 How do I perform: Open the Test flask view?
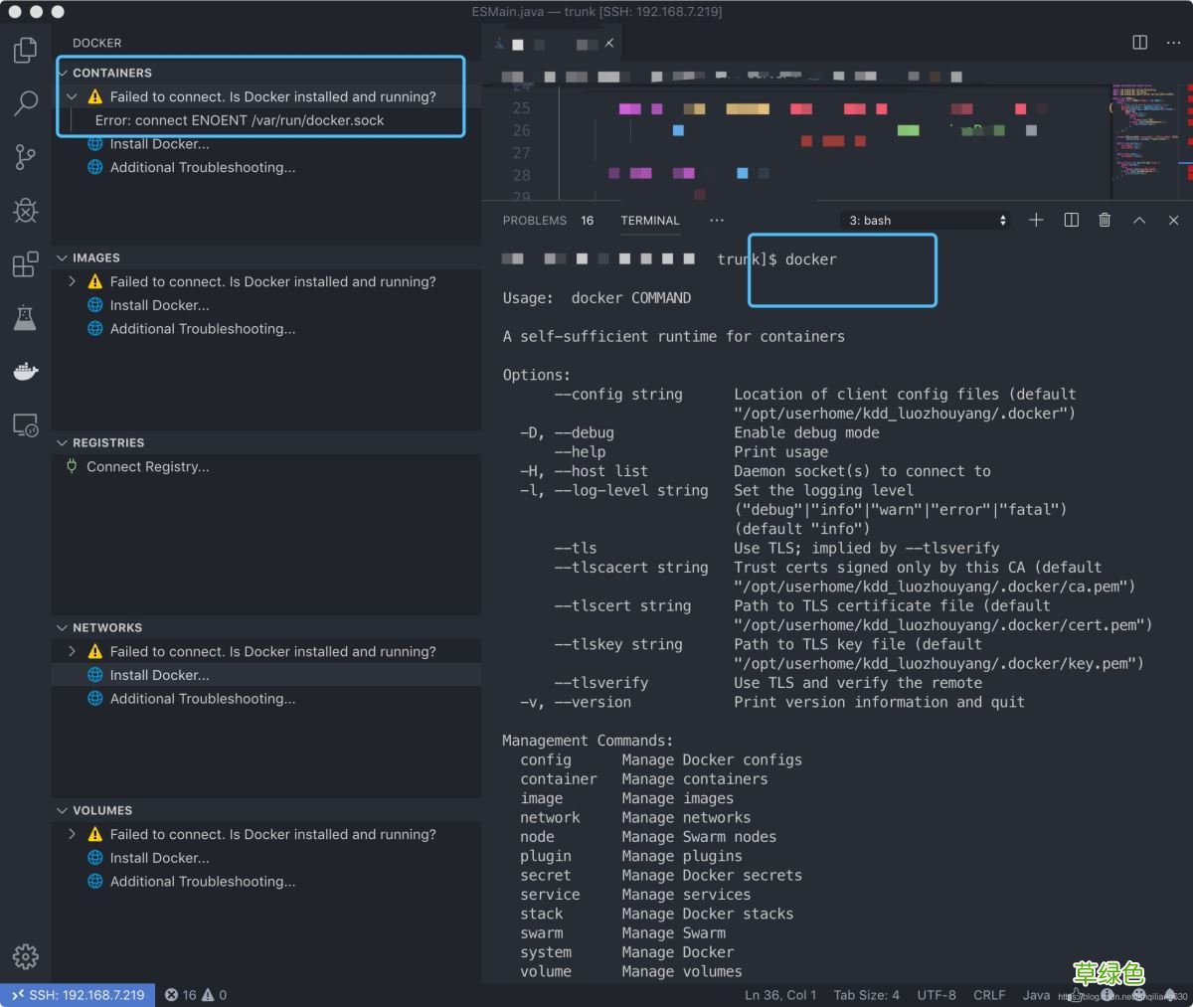pyautogui.click(x=26, y=318)
